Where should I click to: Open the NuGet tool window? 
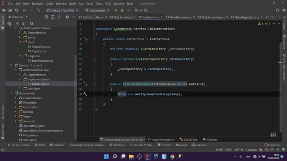pos(181,145)
